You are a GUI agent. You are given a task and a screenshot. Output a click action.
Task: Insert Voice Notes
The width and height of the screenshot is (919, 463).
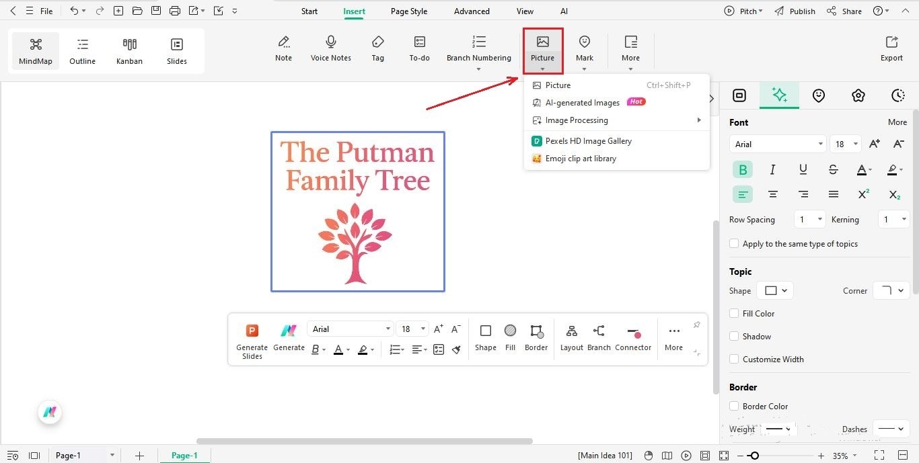tap(331, 49)
